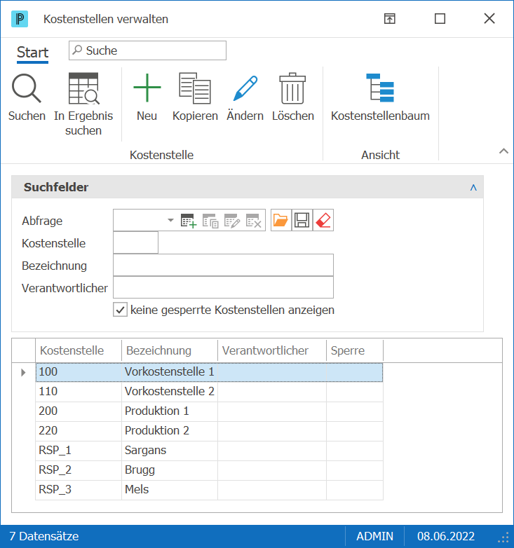
Task: Switch to the Start tab
Action: tap(32, 53)
